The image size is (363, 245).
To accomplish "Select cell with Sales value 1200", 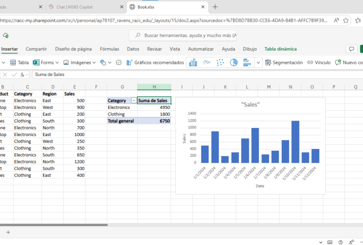I will [74, 162].
